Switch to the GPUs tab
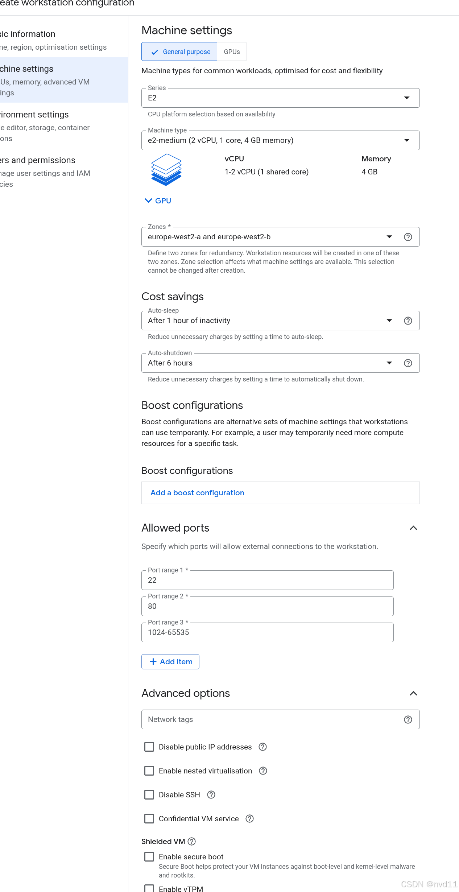This screenshot has width=459, height=892. pyautogui.click(x=232, y=52)
